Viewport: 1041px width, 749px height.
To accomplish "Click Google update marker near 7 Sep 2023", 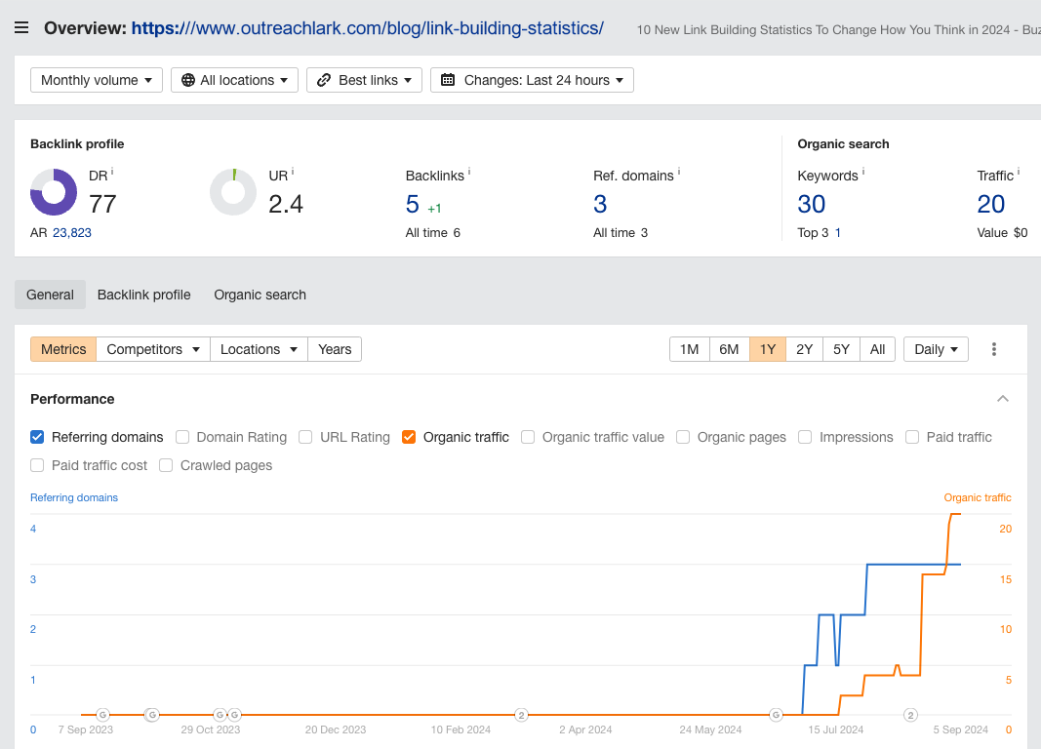I will 102,715.
